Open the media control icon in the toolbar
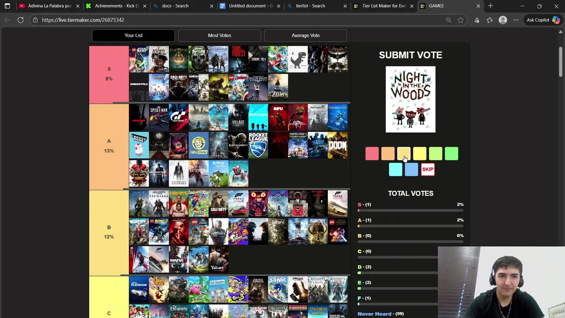The image size is (565, 318). 477,20
